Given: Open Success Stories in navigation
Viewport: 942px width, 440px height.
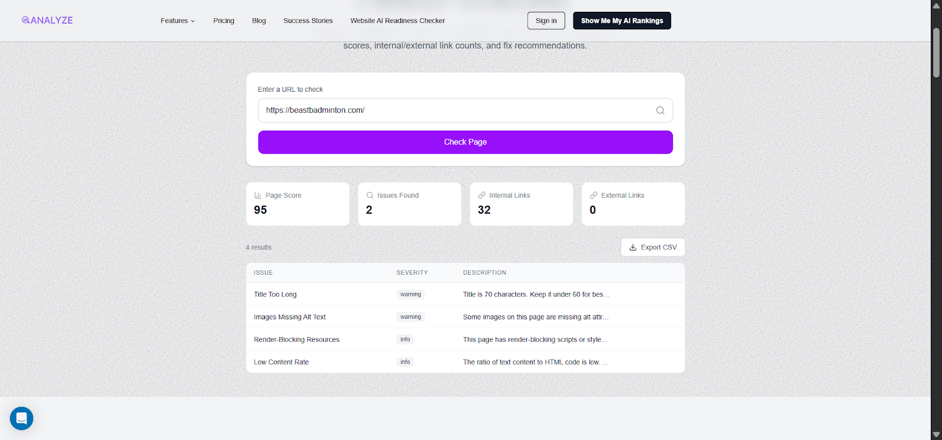Looking at the screenshot, I should click(x=308, y=21).
